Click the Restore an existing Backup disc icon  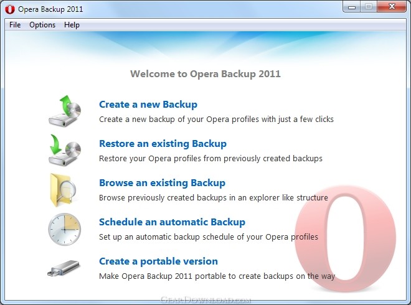(x=65, y=150)
